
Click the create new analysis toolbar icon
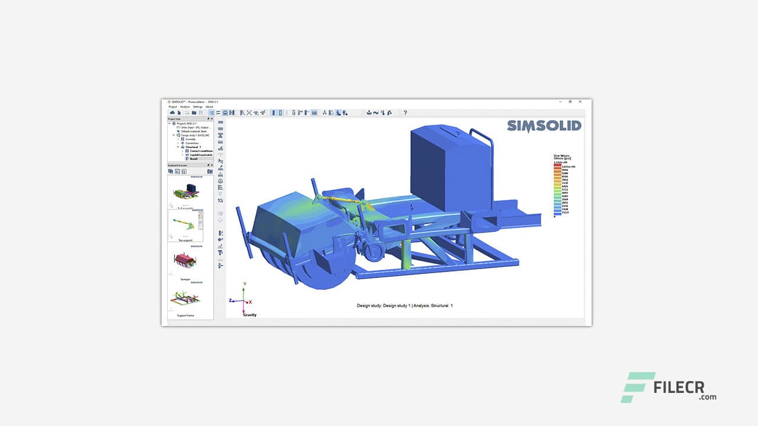point(370,112)
